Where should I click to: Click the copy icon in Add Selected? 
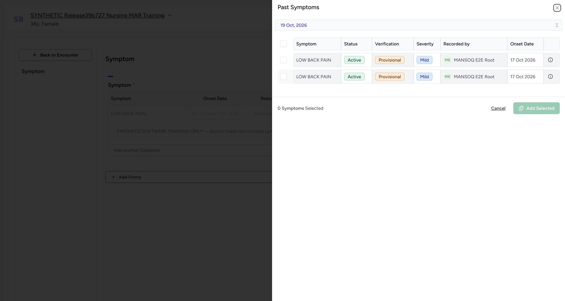point(521,108)
